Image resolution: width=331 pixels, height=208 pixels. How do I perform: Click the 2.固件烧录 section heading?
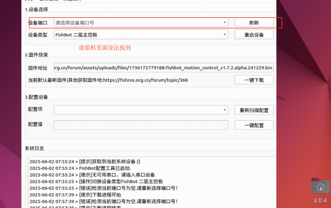[x=36, y=55]
